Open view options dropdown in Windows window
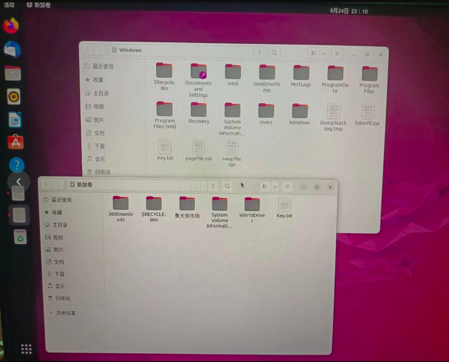The image size is (449, 362). coord(324,54)
